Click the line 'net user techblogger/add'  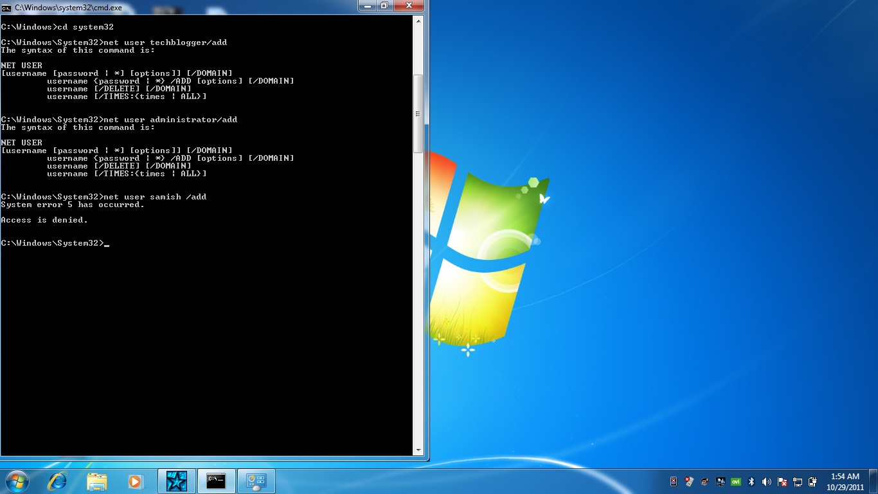[x=114, y=42]
